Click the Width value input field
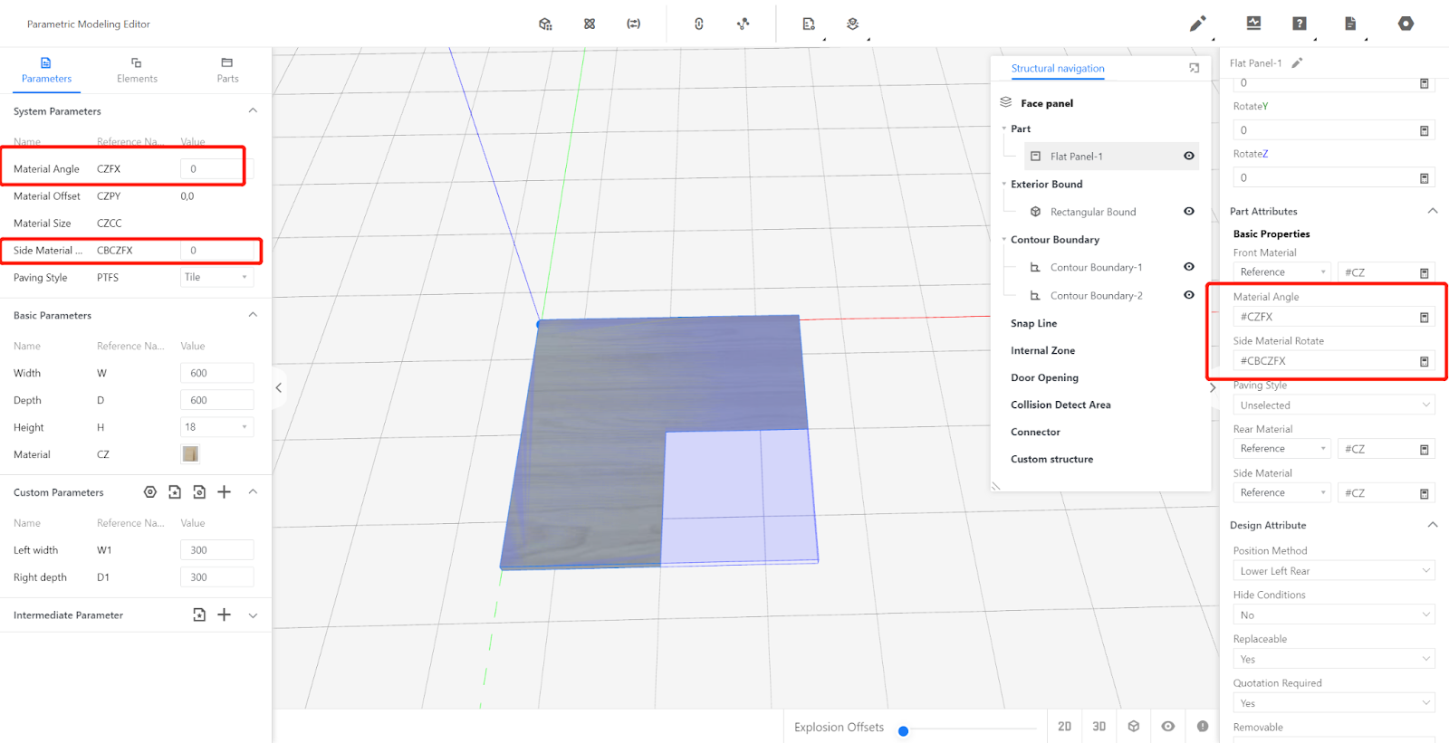This screenshot has height=743, width=1449. point(216,373)
